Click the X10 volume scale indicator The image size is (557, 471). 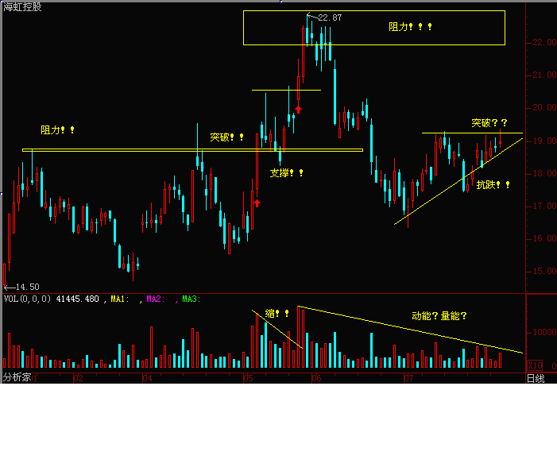click(x=536, y=365)
